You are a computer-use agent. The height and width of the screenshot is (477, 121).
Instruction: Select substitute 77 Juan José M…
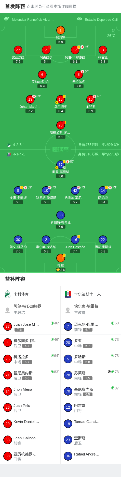(x=30, y=326)
